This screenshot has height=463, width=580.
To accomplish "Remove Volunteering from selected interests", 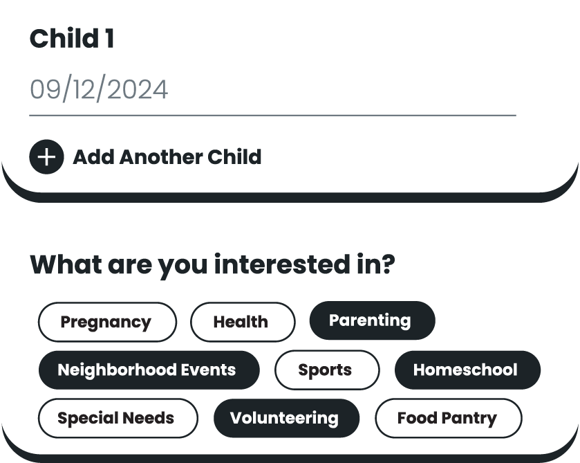I will (286, 418).
